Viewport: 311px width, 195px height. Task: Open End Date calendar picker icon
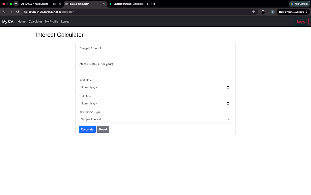228,103
